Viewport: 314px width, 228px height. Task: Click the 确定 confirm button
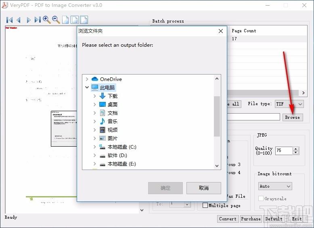[165, 188]
